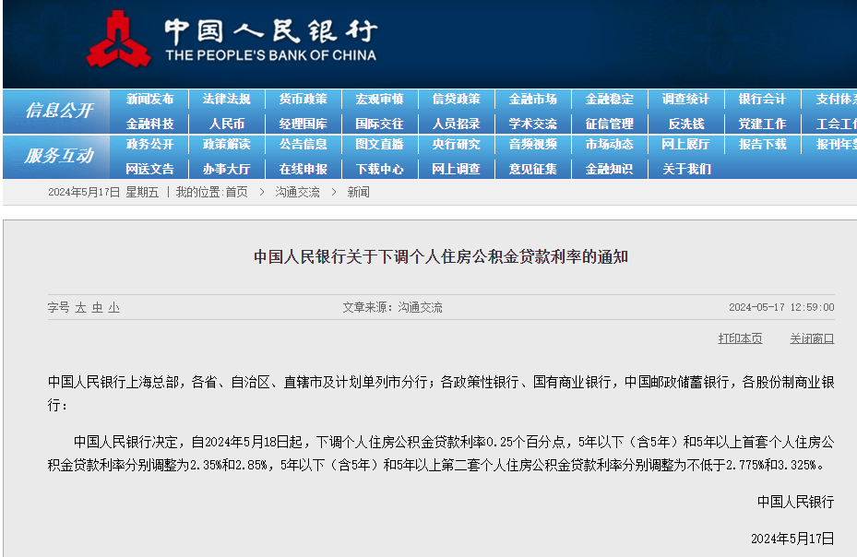Open 报告下载 section
Viewport: 857px width, 557px height.
pyautogui.click(x=762, y=144)
